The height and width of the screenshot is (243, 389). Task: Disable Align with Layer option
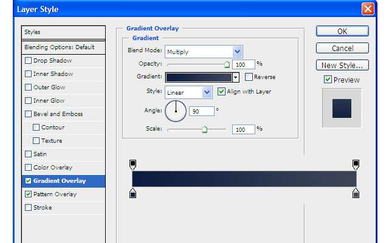[221, 92]
